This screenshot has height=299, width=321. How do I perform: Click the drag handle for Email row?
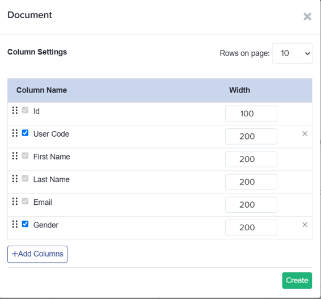(x=15, y=201)
